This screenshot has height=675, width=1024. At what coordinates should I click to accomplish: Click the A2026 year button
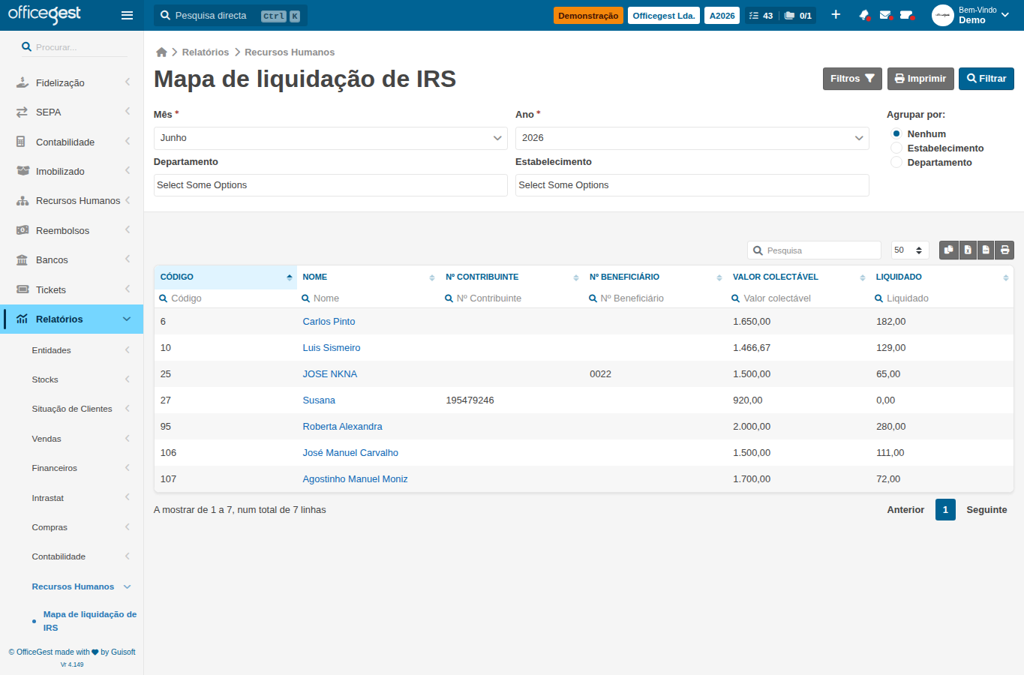[722, 16]
